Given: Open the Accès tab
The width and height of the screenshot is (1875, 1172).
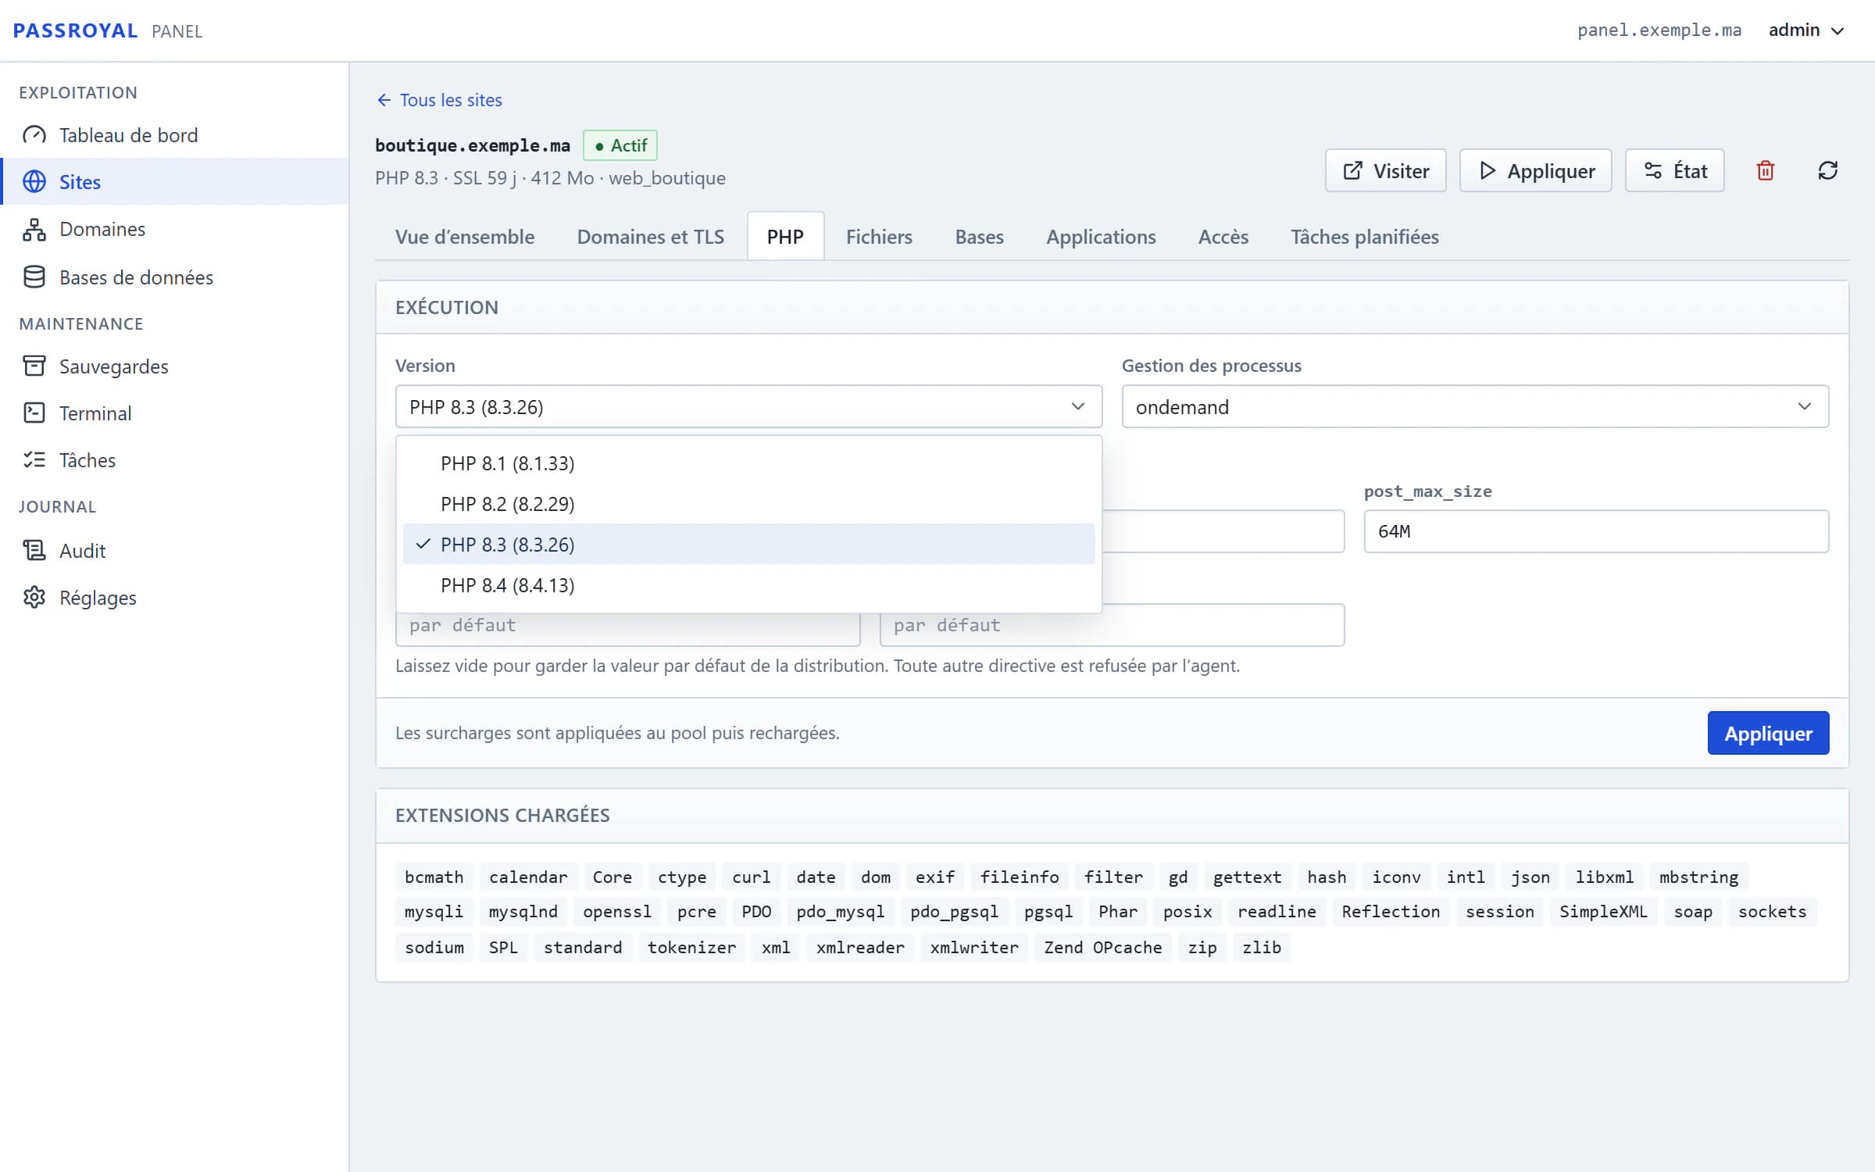Looking at the screenshot, I should 1223,237.
